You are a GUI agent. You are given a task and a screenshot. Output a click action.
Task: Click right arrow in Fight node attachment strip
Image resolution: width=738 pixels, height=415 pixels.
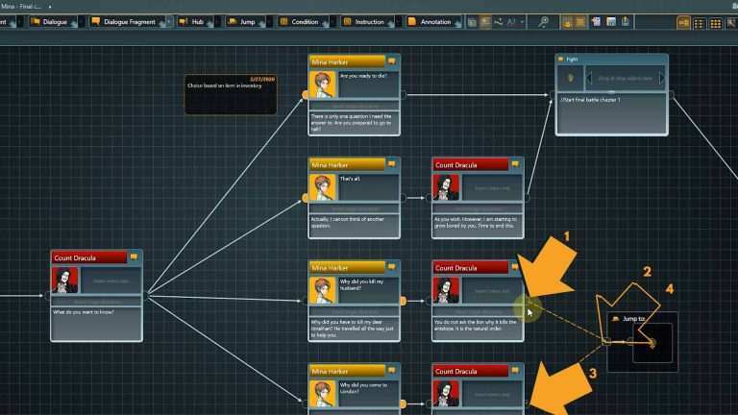coord(662,78)
